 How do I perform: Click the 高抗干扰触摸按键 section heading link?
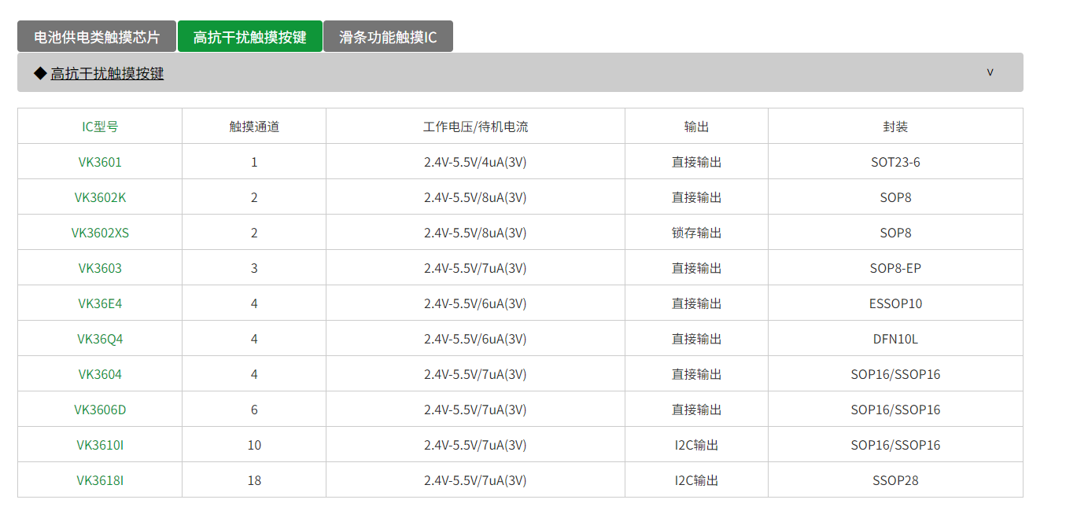[x=107, y=74]
